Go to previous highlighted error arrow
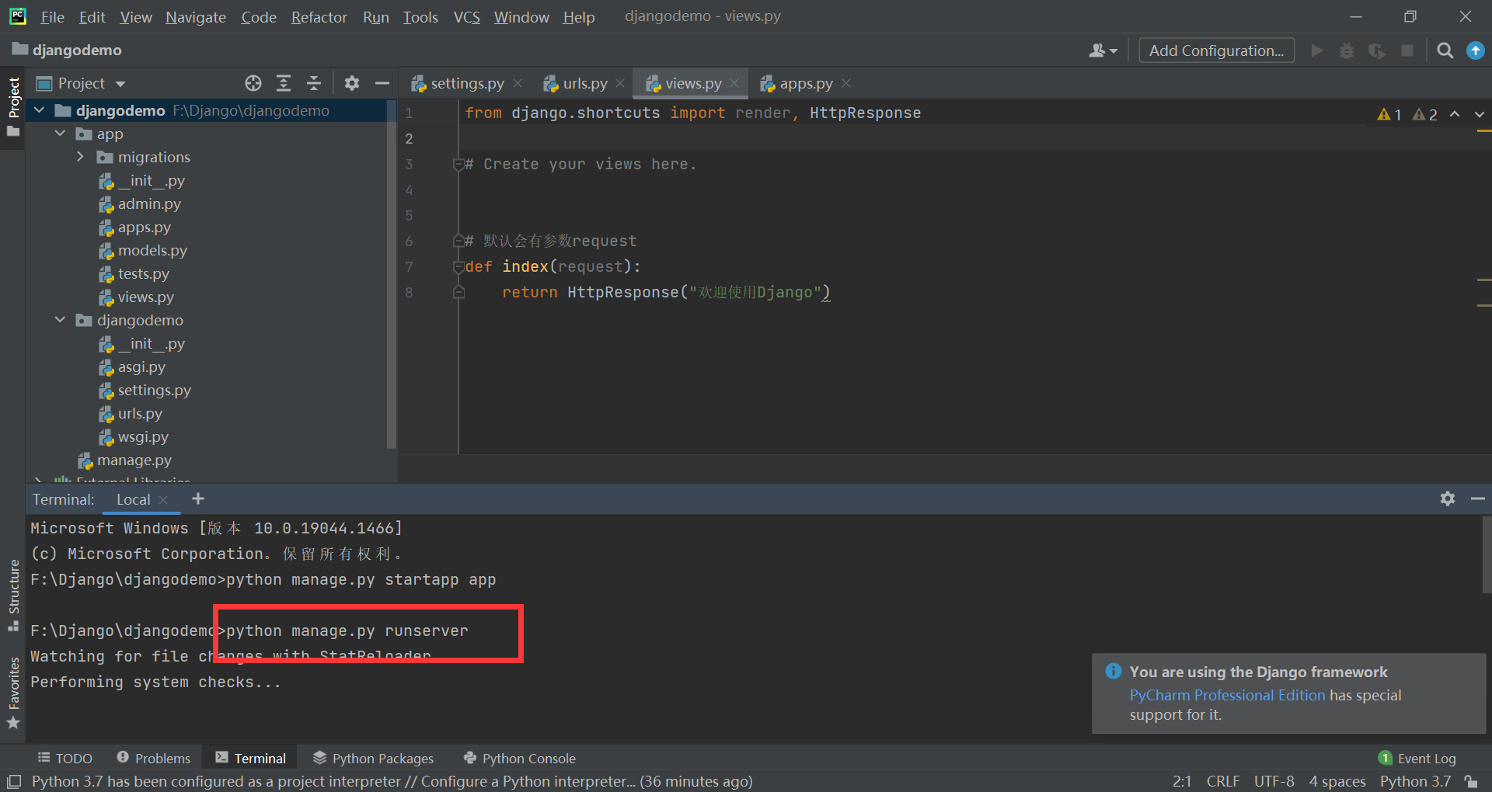 tap(1455, 114)
